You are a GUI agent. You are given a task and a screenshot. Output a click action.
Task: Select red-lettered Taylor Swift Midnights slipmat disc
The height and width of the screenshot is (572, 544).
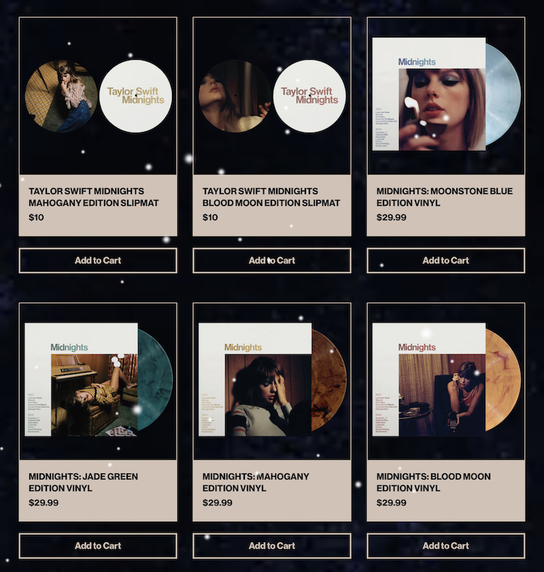(309, 96)
